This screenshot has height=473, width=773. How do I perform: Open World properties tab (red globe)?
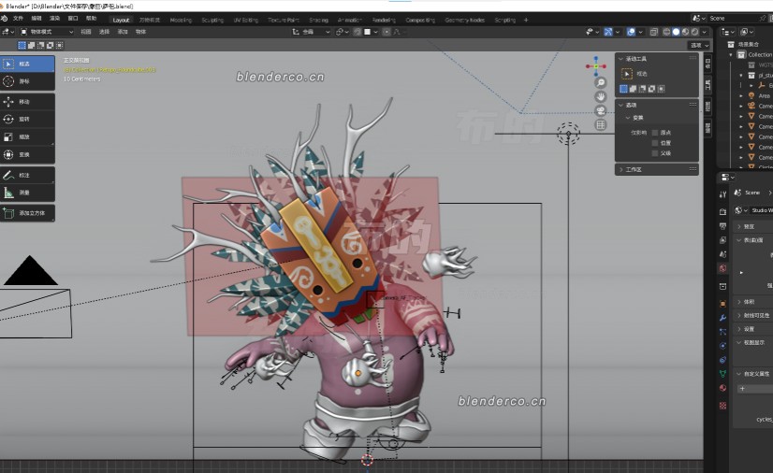pos(722,268)
